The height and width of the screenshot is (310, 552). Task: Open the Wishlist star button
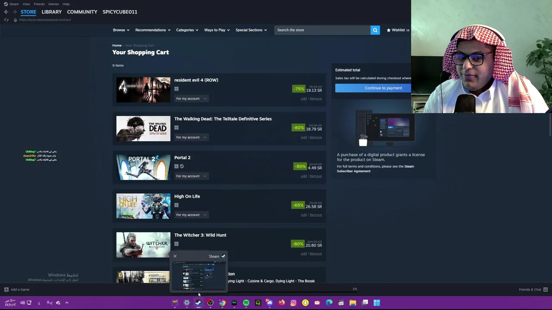click(x=398, y=30)
